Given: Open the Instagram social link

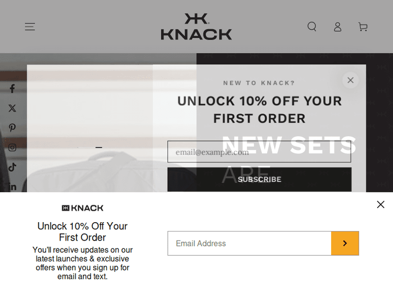Looking at the screenshot, I should (x=12, y=147).
